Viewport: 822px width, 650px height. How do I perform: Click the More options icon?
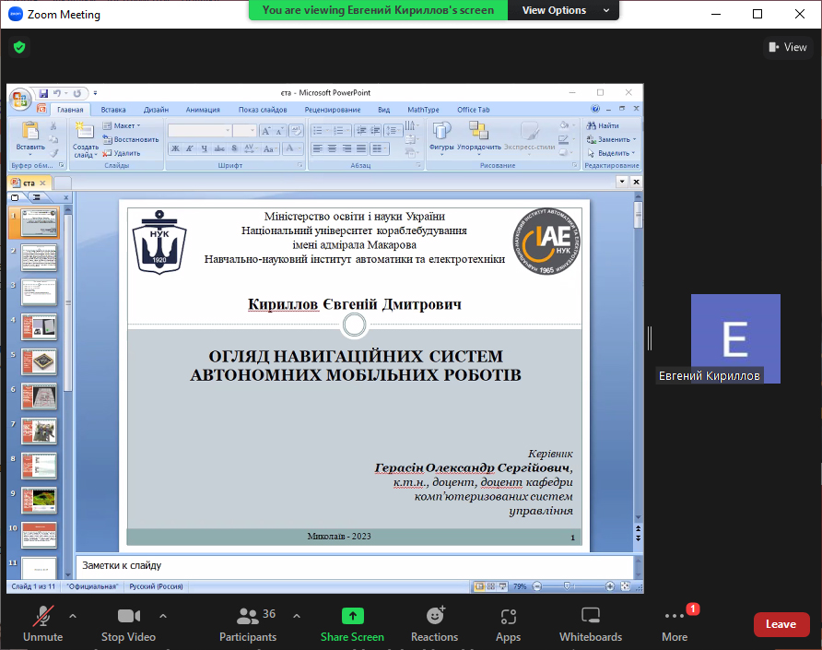coord(674,616)
